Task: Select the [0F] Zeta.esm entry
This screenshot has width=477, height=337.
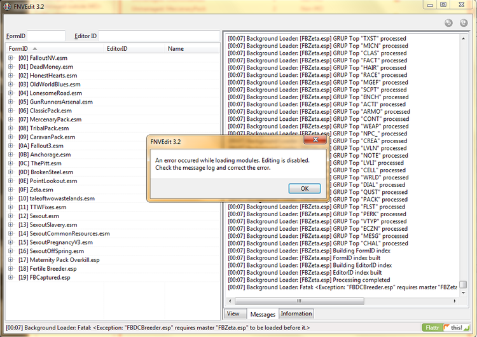Action: pyautogui.click(x=36, y=189)
